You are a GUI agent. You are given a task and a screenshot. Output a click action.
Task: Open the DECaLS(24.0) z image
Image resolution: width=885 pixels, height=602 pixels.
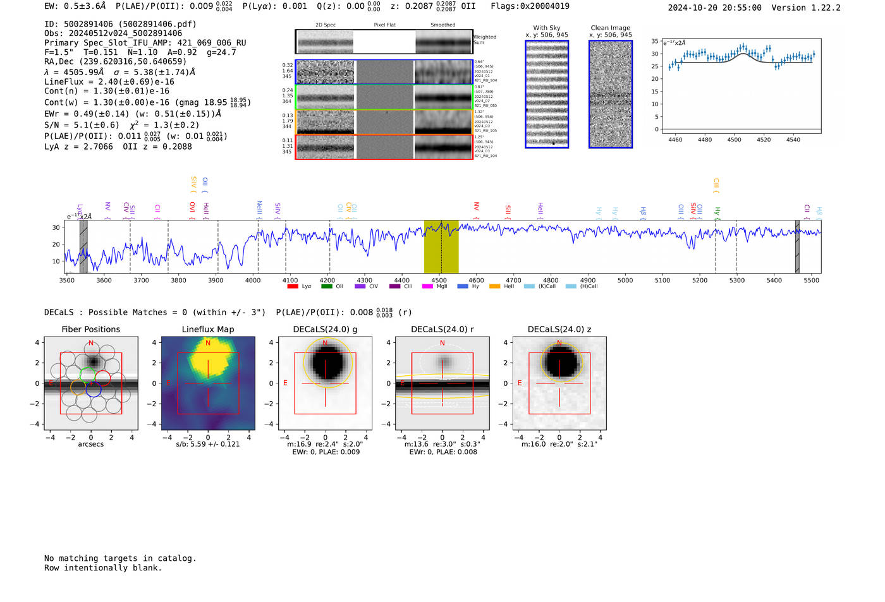click(x=559, y=383)
